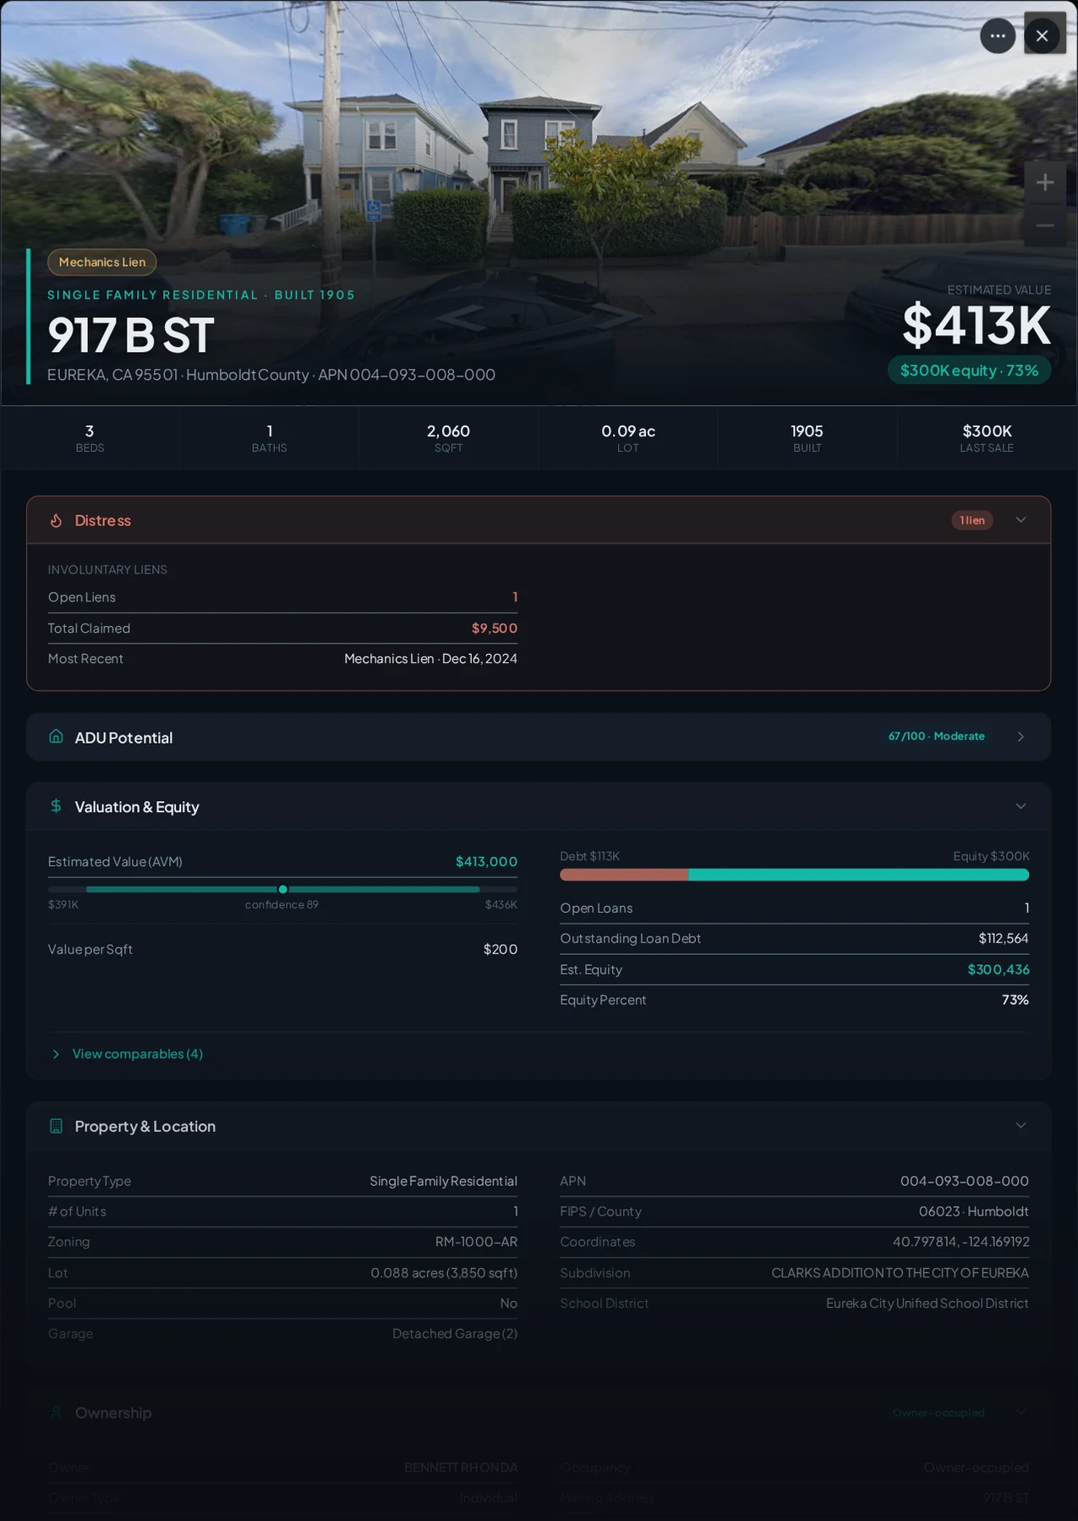Screen dimensions: 1078x1521
Task: Click the ADU Potential title
Action: tap(123, 738)
